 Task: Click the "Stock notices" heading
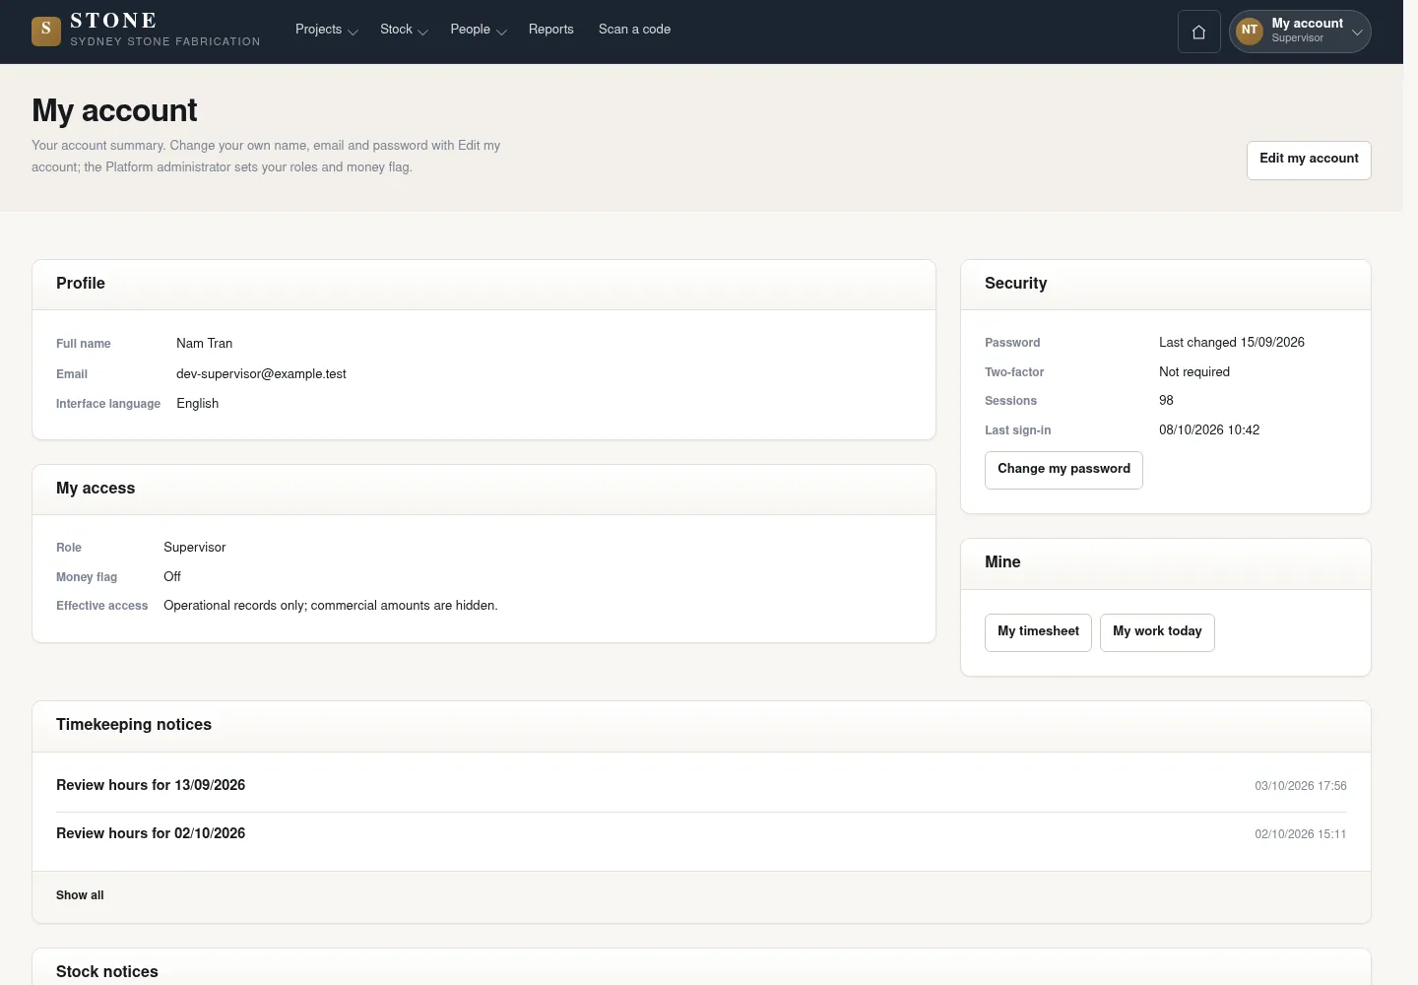[x=107, y=972]
